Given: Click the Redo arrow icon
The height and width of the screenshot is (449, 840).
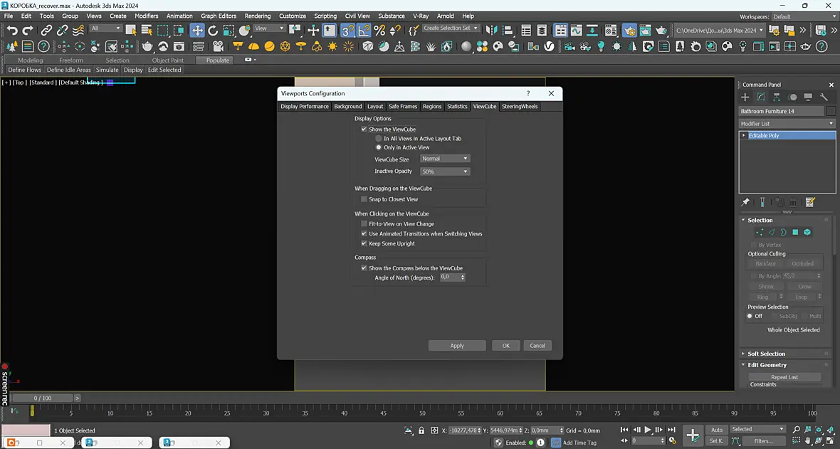Looking at the screenshot, I should (x=28, y=31).
